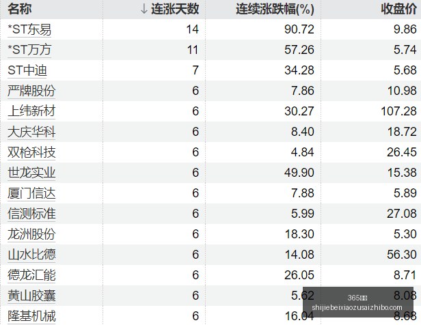The height and width of the screenshot is (325, 421).
Task: Select the 7 days value for ST中迪
Action: pos(195,70)
